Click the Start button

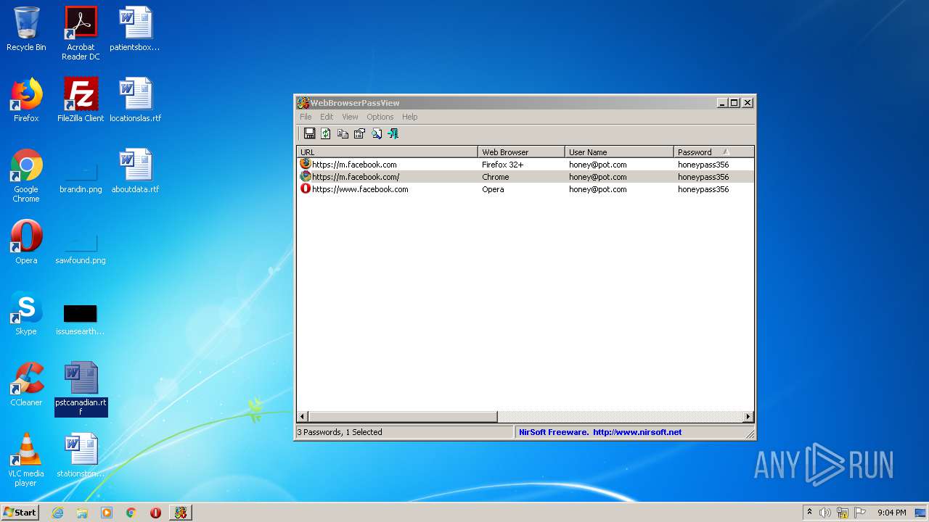(x=20, y=513)
